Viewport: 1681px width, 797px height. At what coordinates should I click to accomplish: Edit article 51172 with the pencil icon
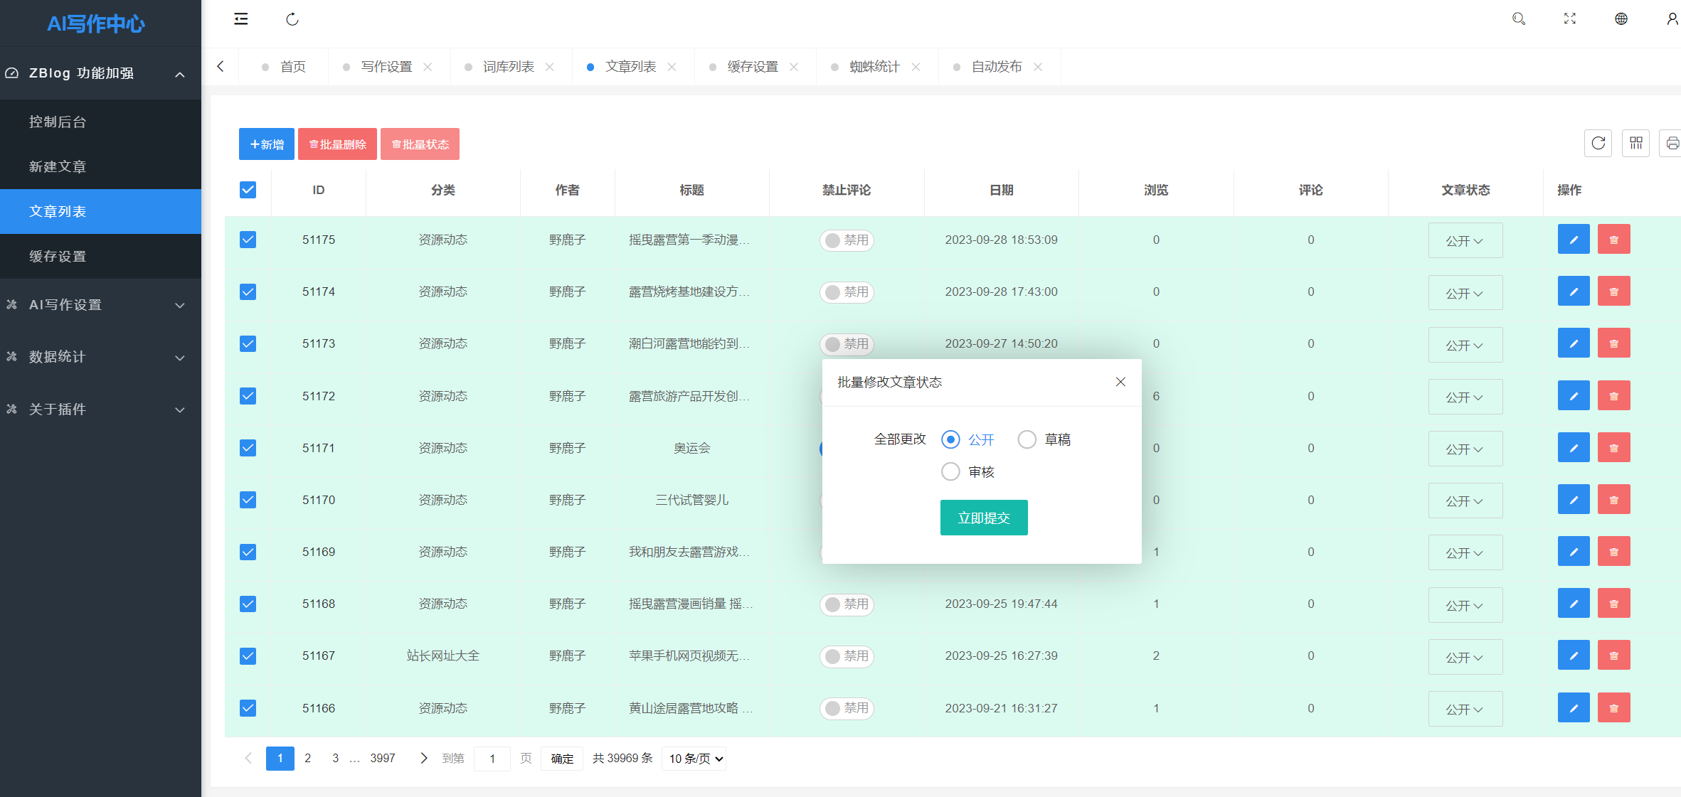pyautogui.click(x=1574, y=396)
